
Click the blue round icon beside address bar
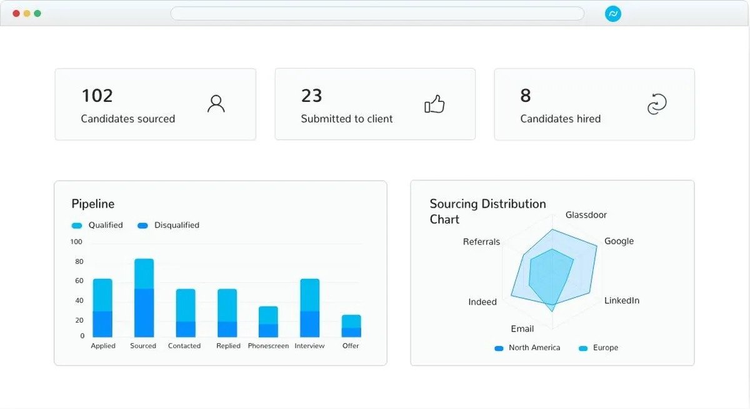coord(613,13)
